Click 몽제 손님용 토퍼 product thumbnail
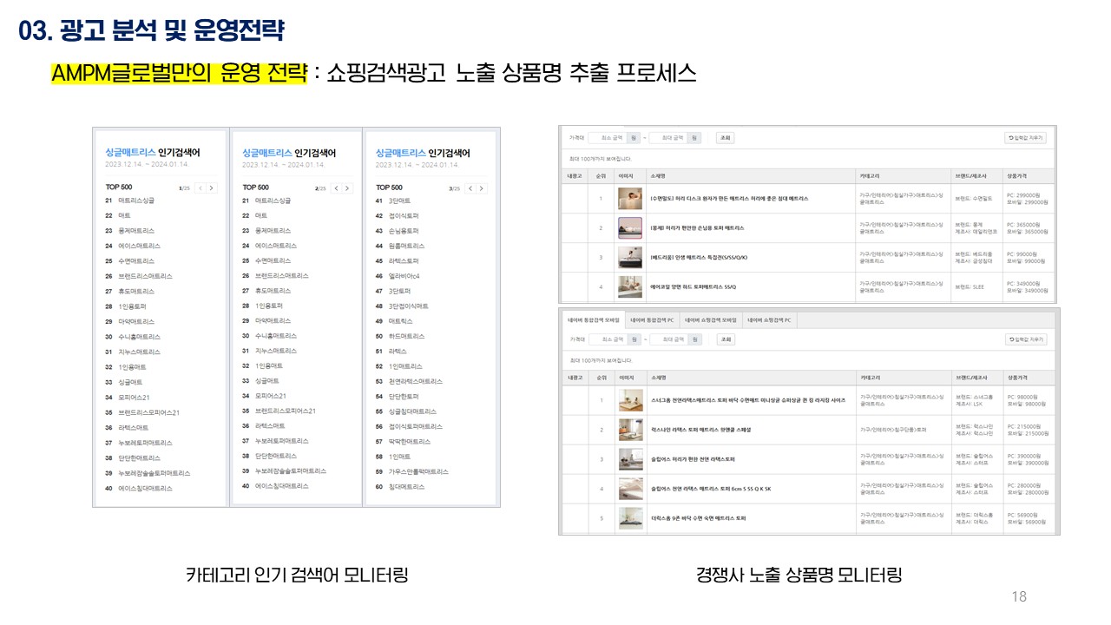The width and height of the screenshot is (1111, 625). (x=629, y=228)
